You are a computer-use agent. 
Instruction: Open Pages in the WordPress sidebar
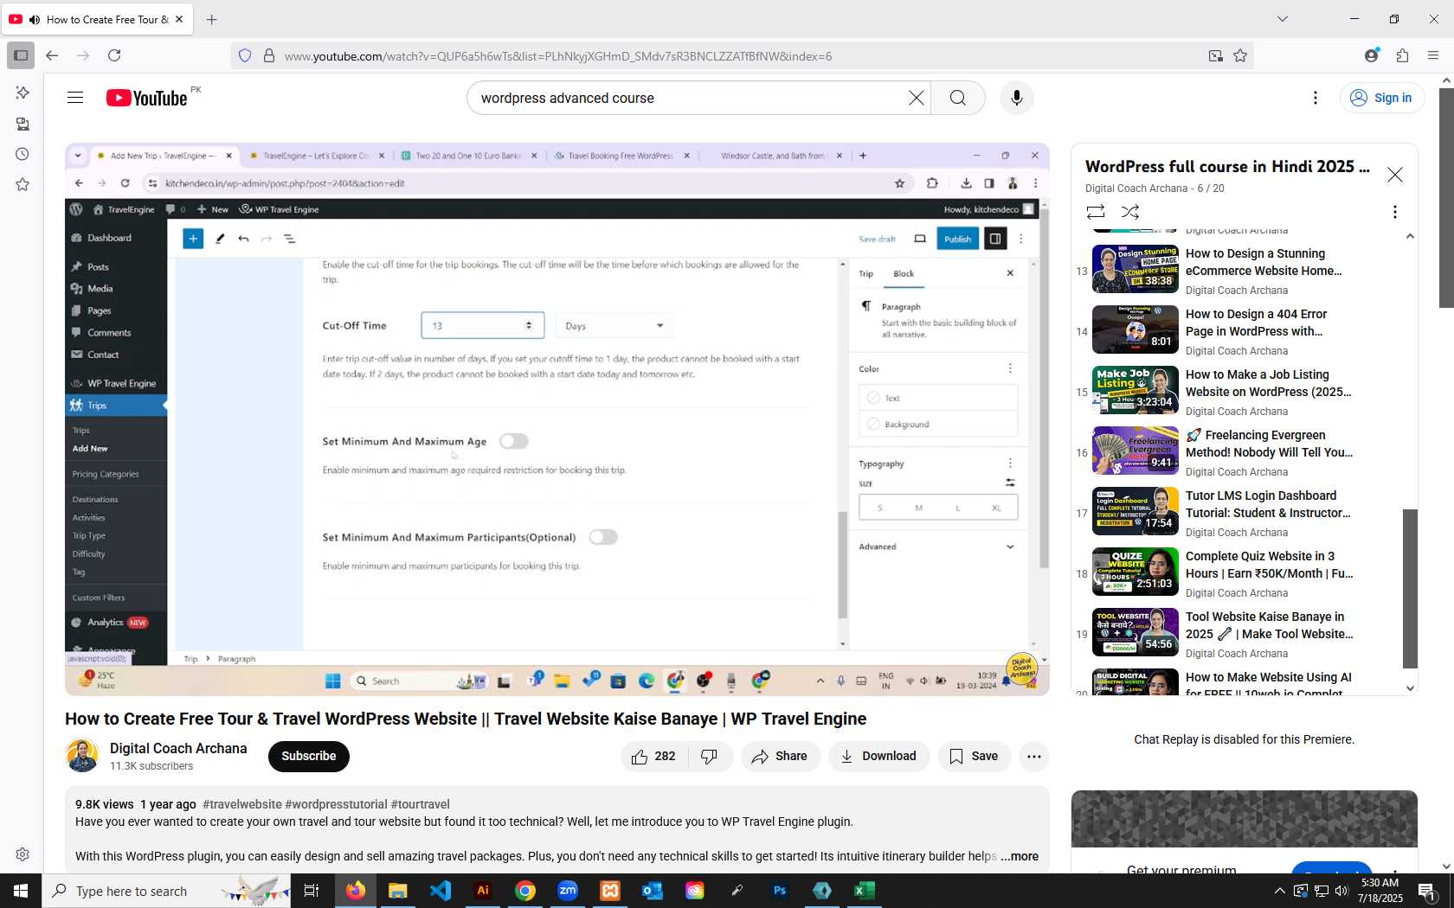(x=99, y=310)
